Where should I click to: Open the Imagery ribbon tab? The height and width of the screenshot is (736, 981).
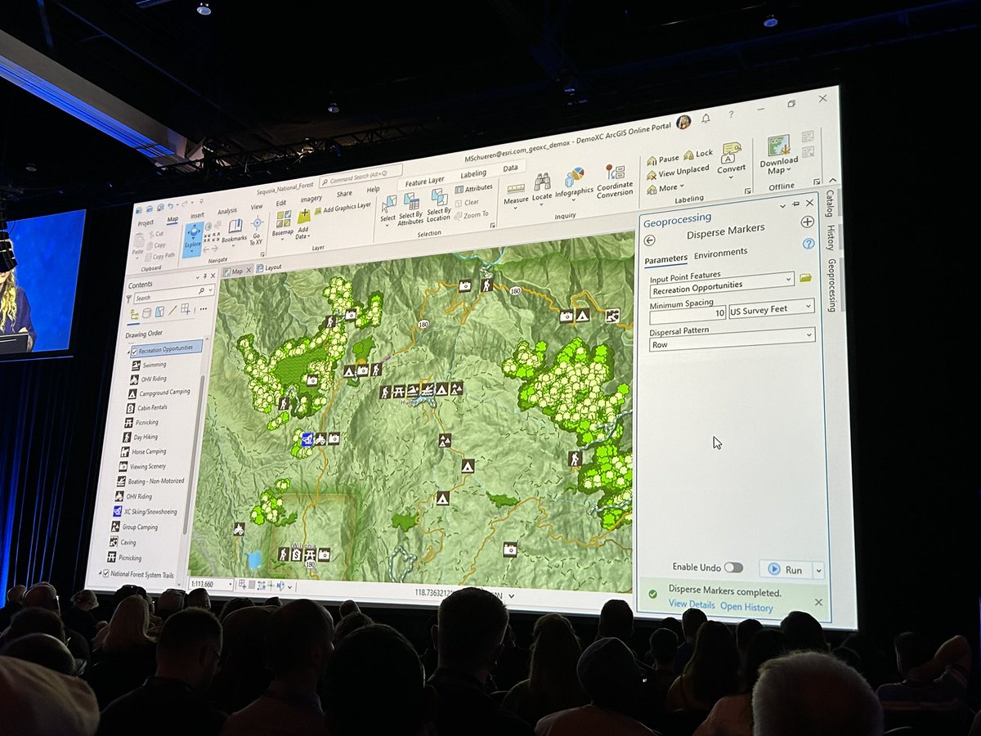coord(311,199)
